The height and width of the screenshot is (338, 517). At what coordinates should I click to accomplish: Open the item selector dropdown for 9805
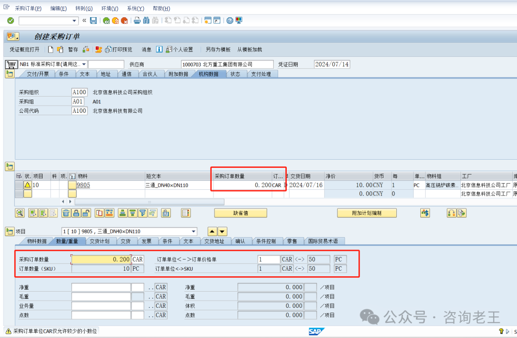[193, 231]
